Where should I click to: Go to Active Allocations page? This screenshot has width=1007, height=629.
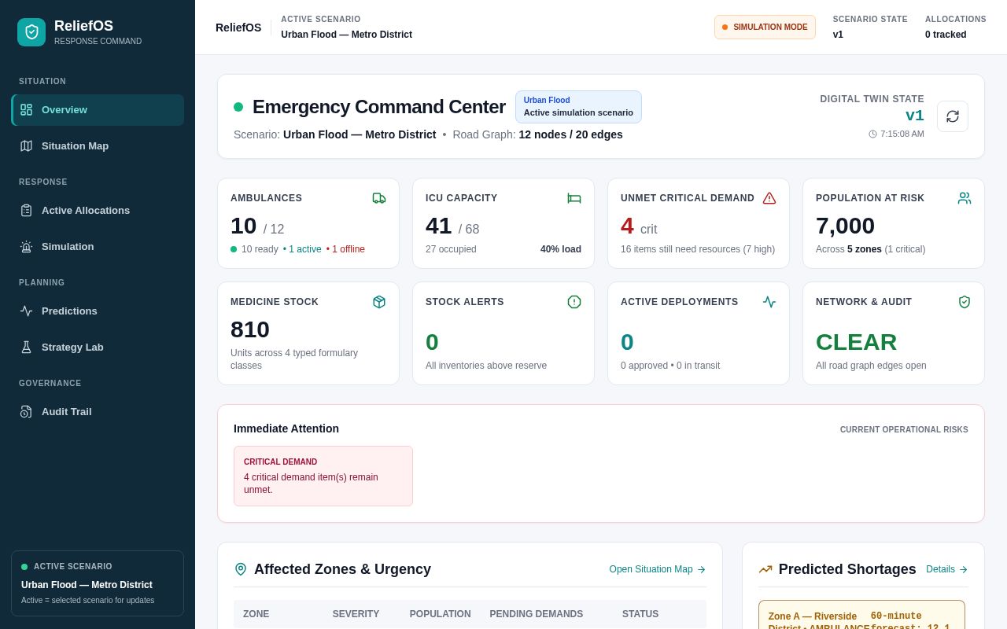pos(98,211)
